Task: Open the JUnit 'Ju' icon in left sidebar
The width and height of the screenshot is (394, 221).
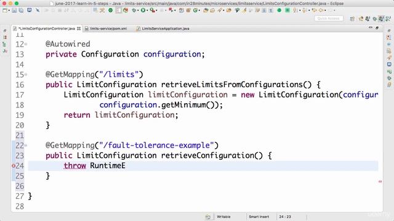Action: pyautogui.click(x=5, y=51)
